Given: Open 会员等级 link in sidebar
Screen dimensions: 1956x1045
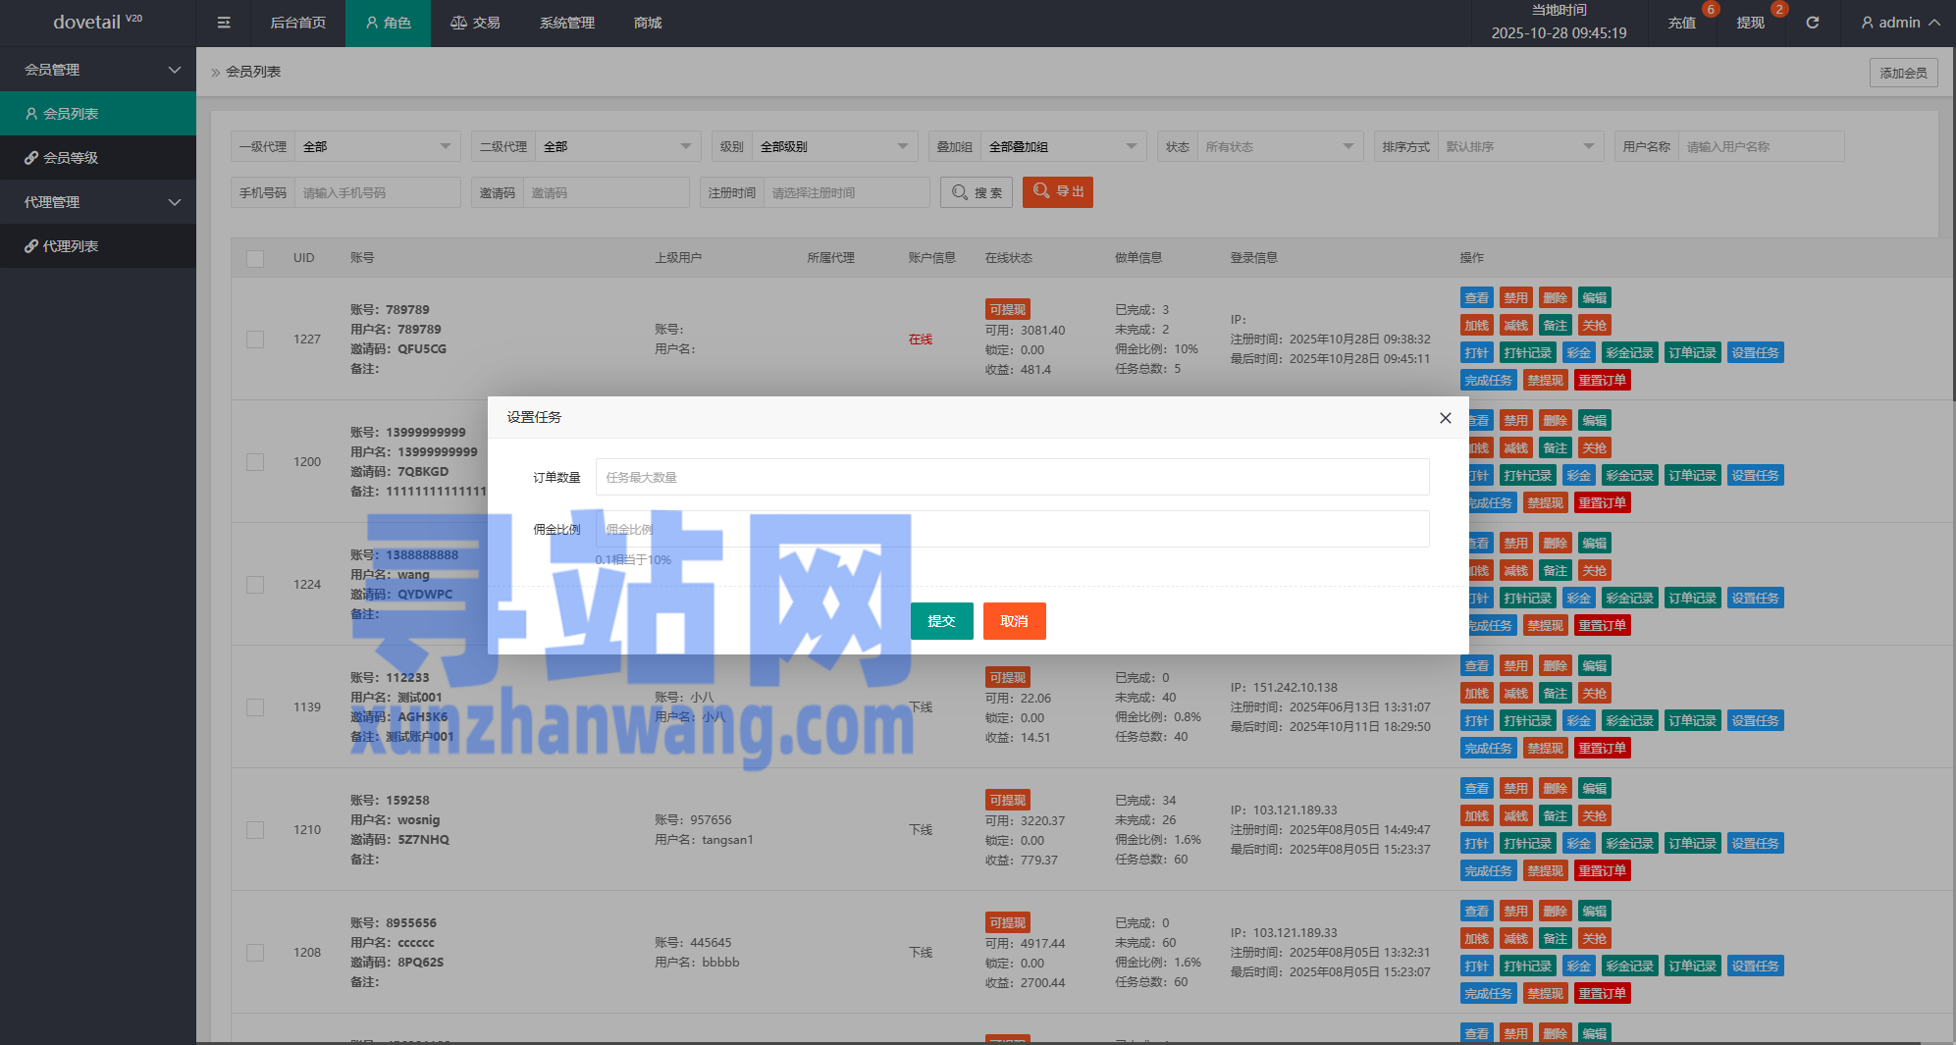Looking at the screenshot, I should 98,158.
